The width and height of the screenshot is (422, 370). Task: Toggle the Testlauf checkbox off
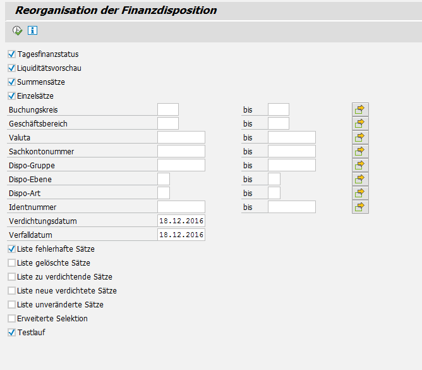click(11, 333)
